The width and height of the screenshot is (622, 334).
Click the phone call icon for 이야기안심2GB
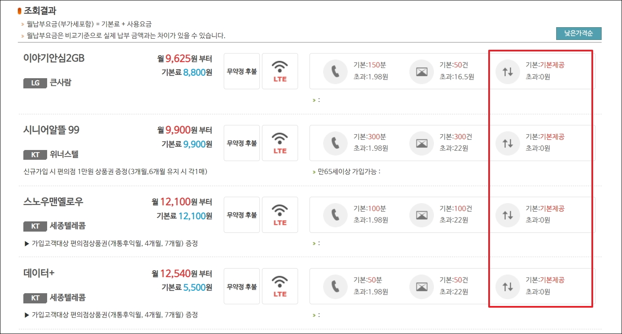335,71
